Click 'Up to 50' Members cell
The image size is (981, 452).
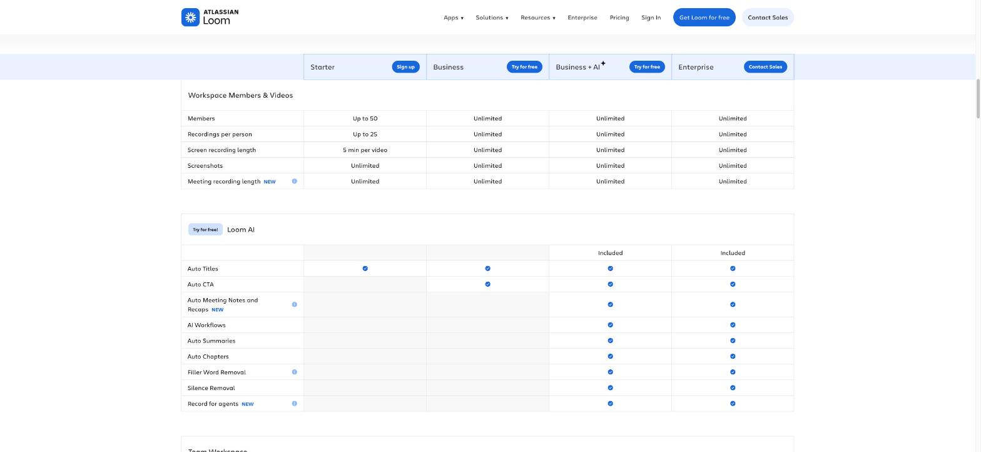click(365, 118)
